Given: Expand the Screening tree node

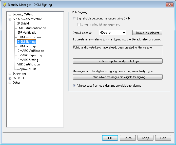Looking at the screenshot, I should pos(10,74).
